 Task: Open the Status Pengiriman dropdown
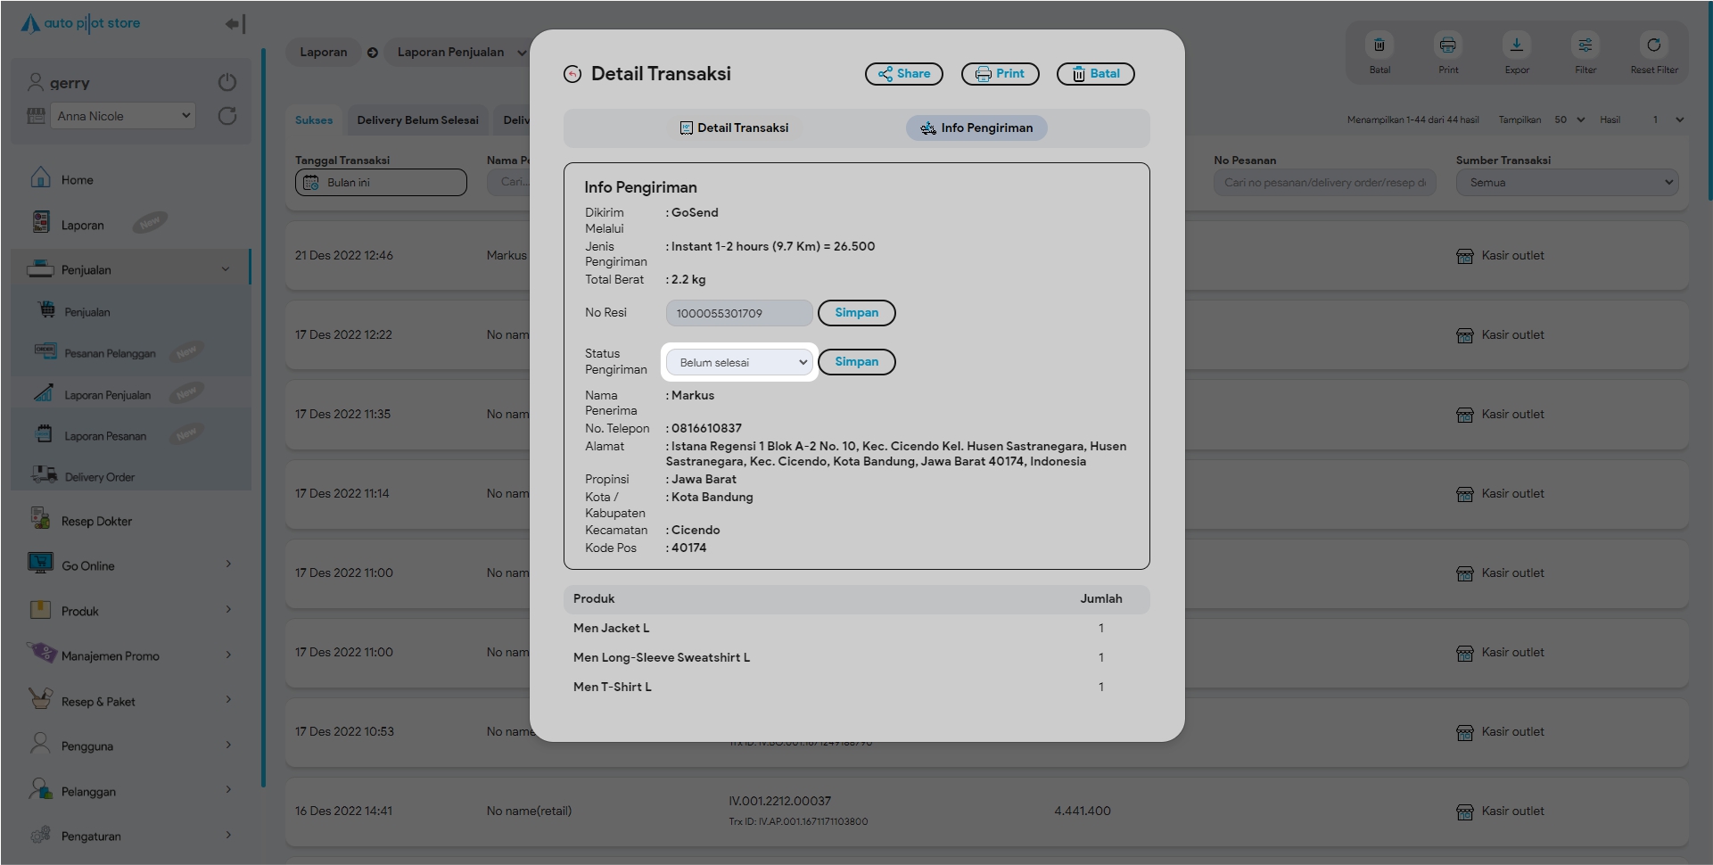(740, 362)
